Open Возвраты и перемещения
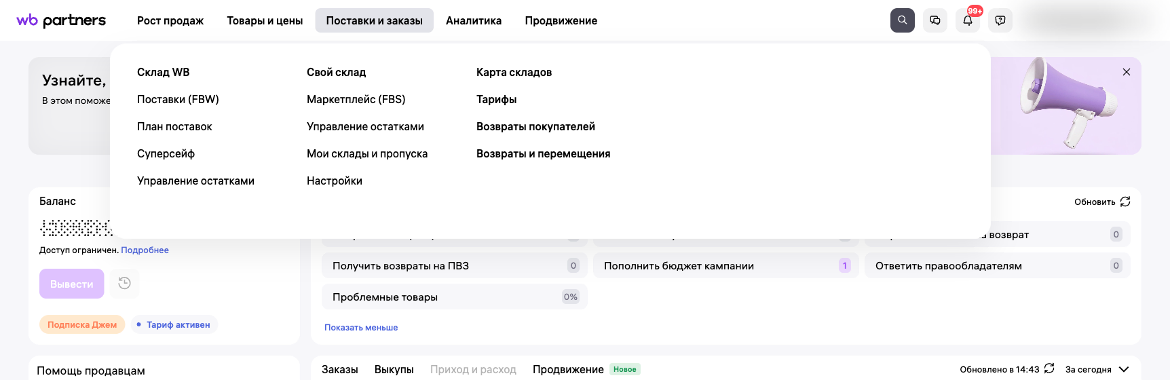Screen dimensions: 1170x380 point(543,153)
